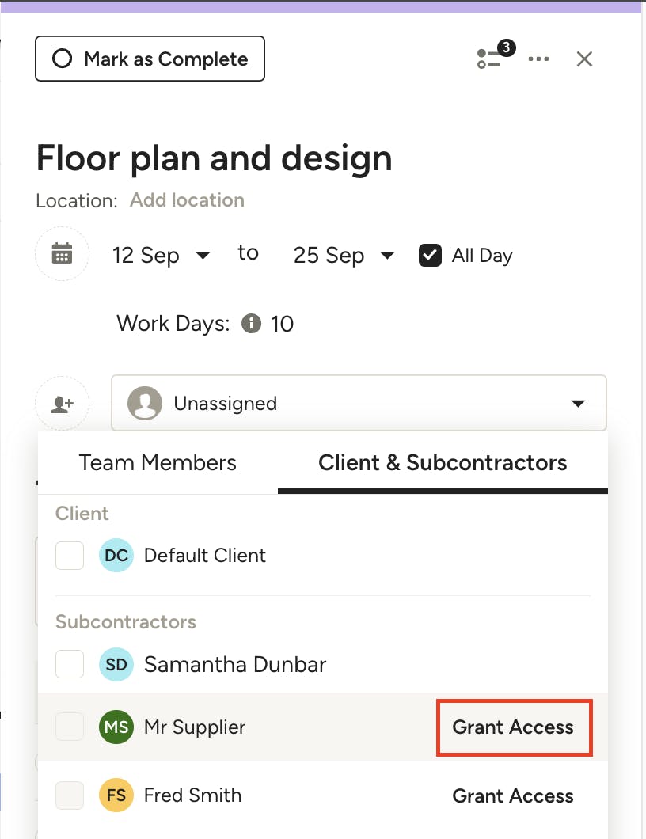Grant Access to Mr Supplier
Screen dimensions: 646x839
tap(513, 727)
